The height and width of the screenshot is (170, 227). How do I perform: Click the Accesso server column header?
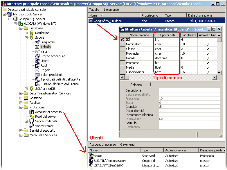[x=181, y=150]
